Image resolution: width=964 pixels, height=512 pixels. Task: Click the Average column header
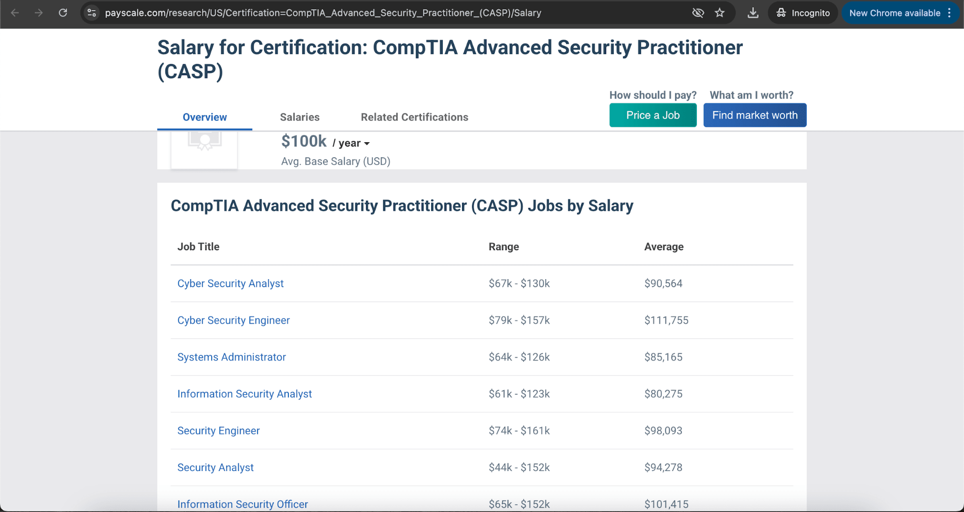(664, 246)
